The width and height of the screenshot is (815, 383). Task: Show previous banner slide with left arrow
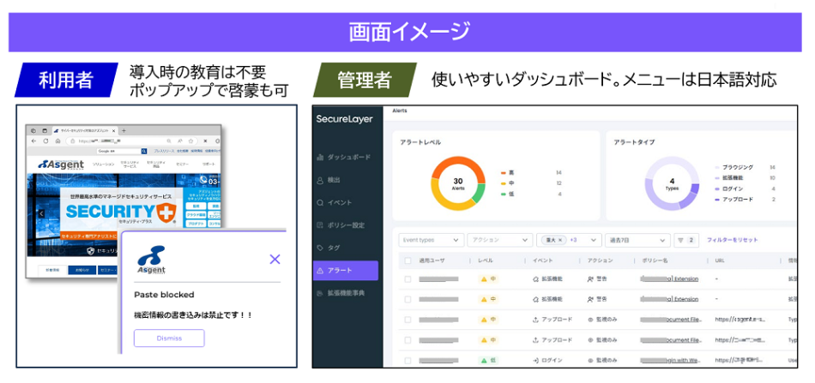pos(41,213)
